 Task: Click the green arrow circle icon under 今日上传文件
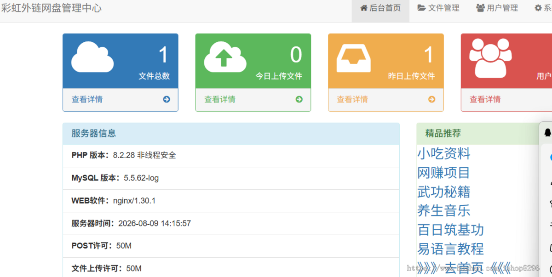click(x=299, y=99)
